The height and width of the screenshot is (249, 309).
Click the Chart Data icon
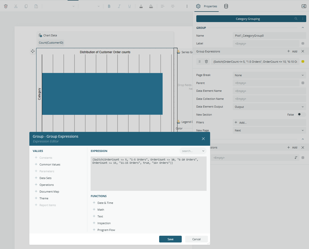40,35
